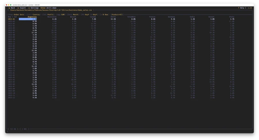Click the Italy column header
Viewport: 259px width, 140px height.
point(232,17)
